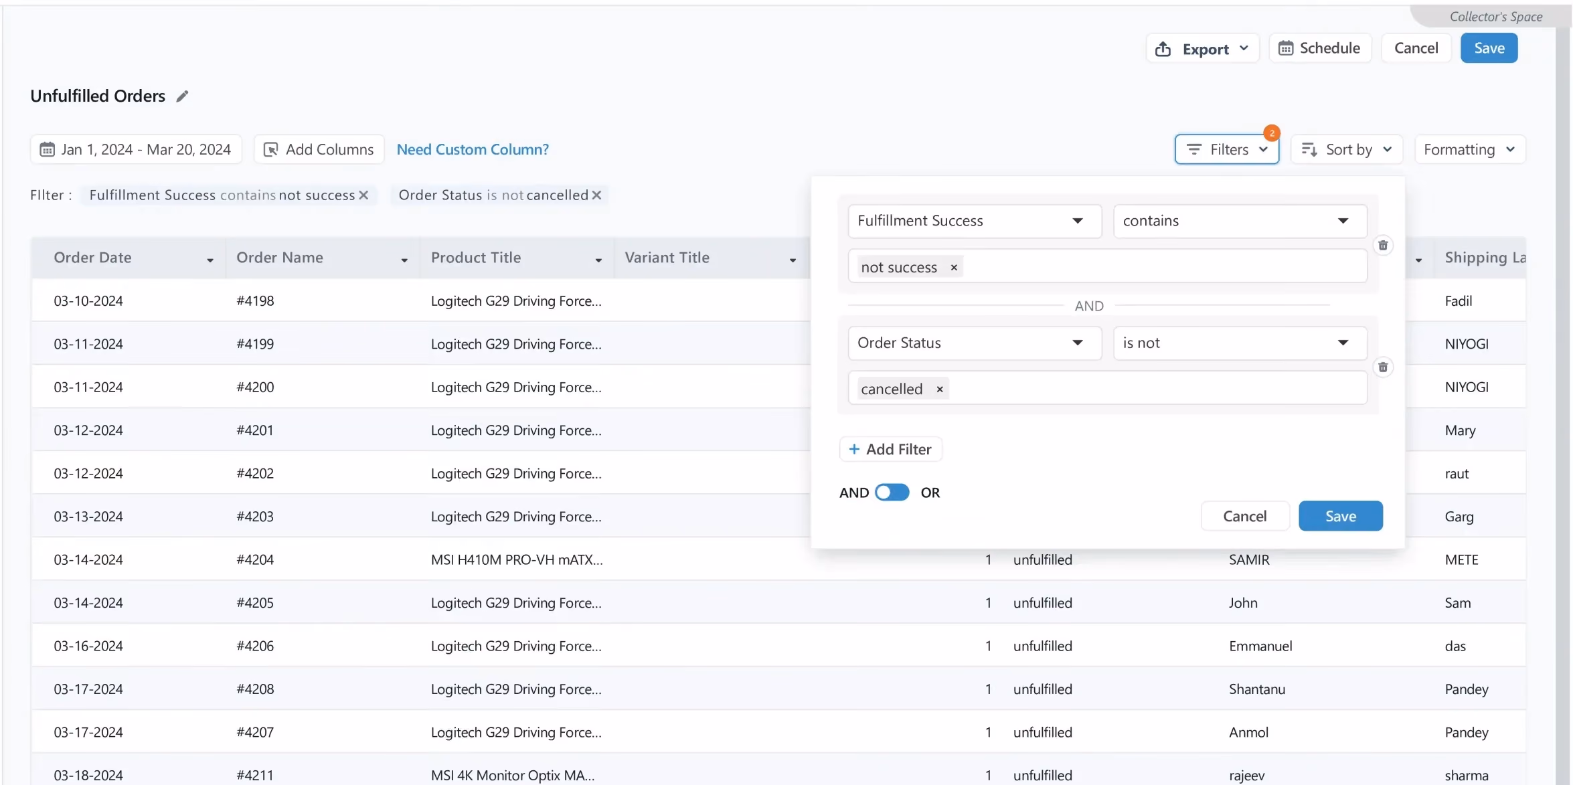Open the Order Date column menu arrow
This screenshot has height=785, width=1573.
point(210,260)
